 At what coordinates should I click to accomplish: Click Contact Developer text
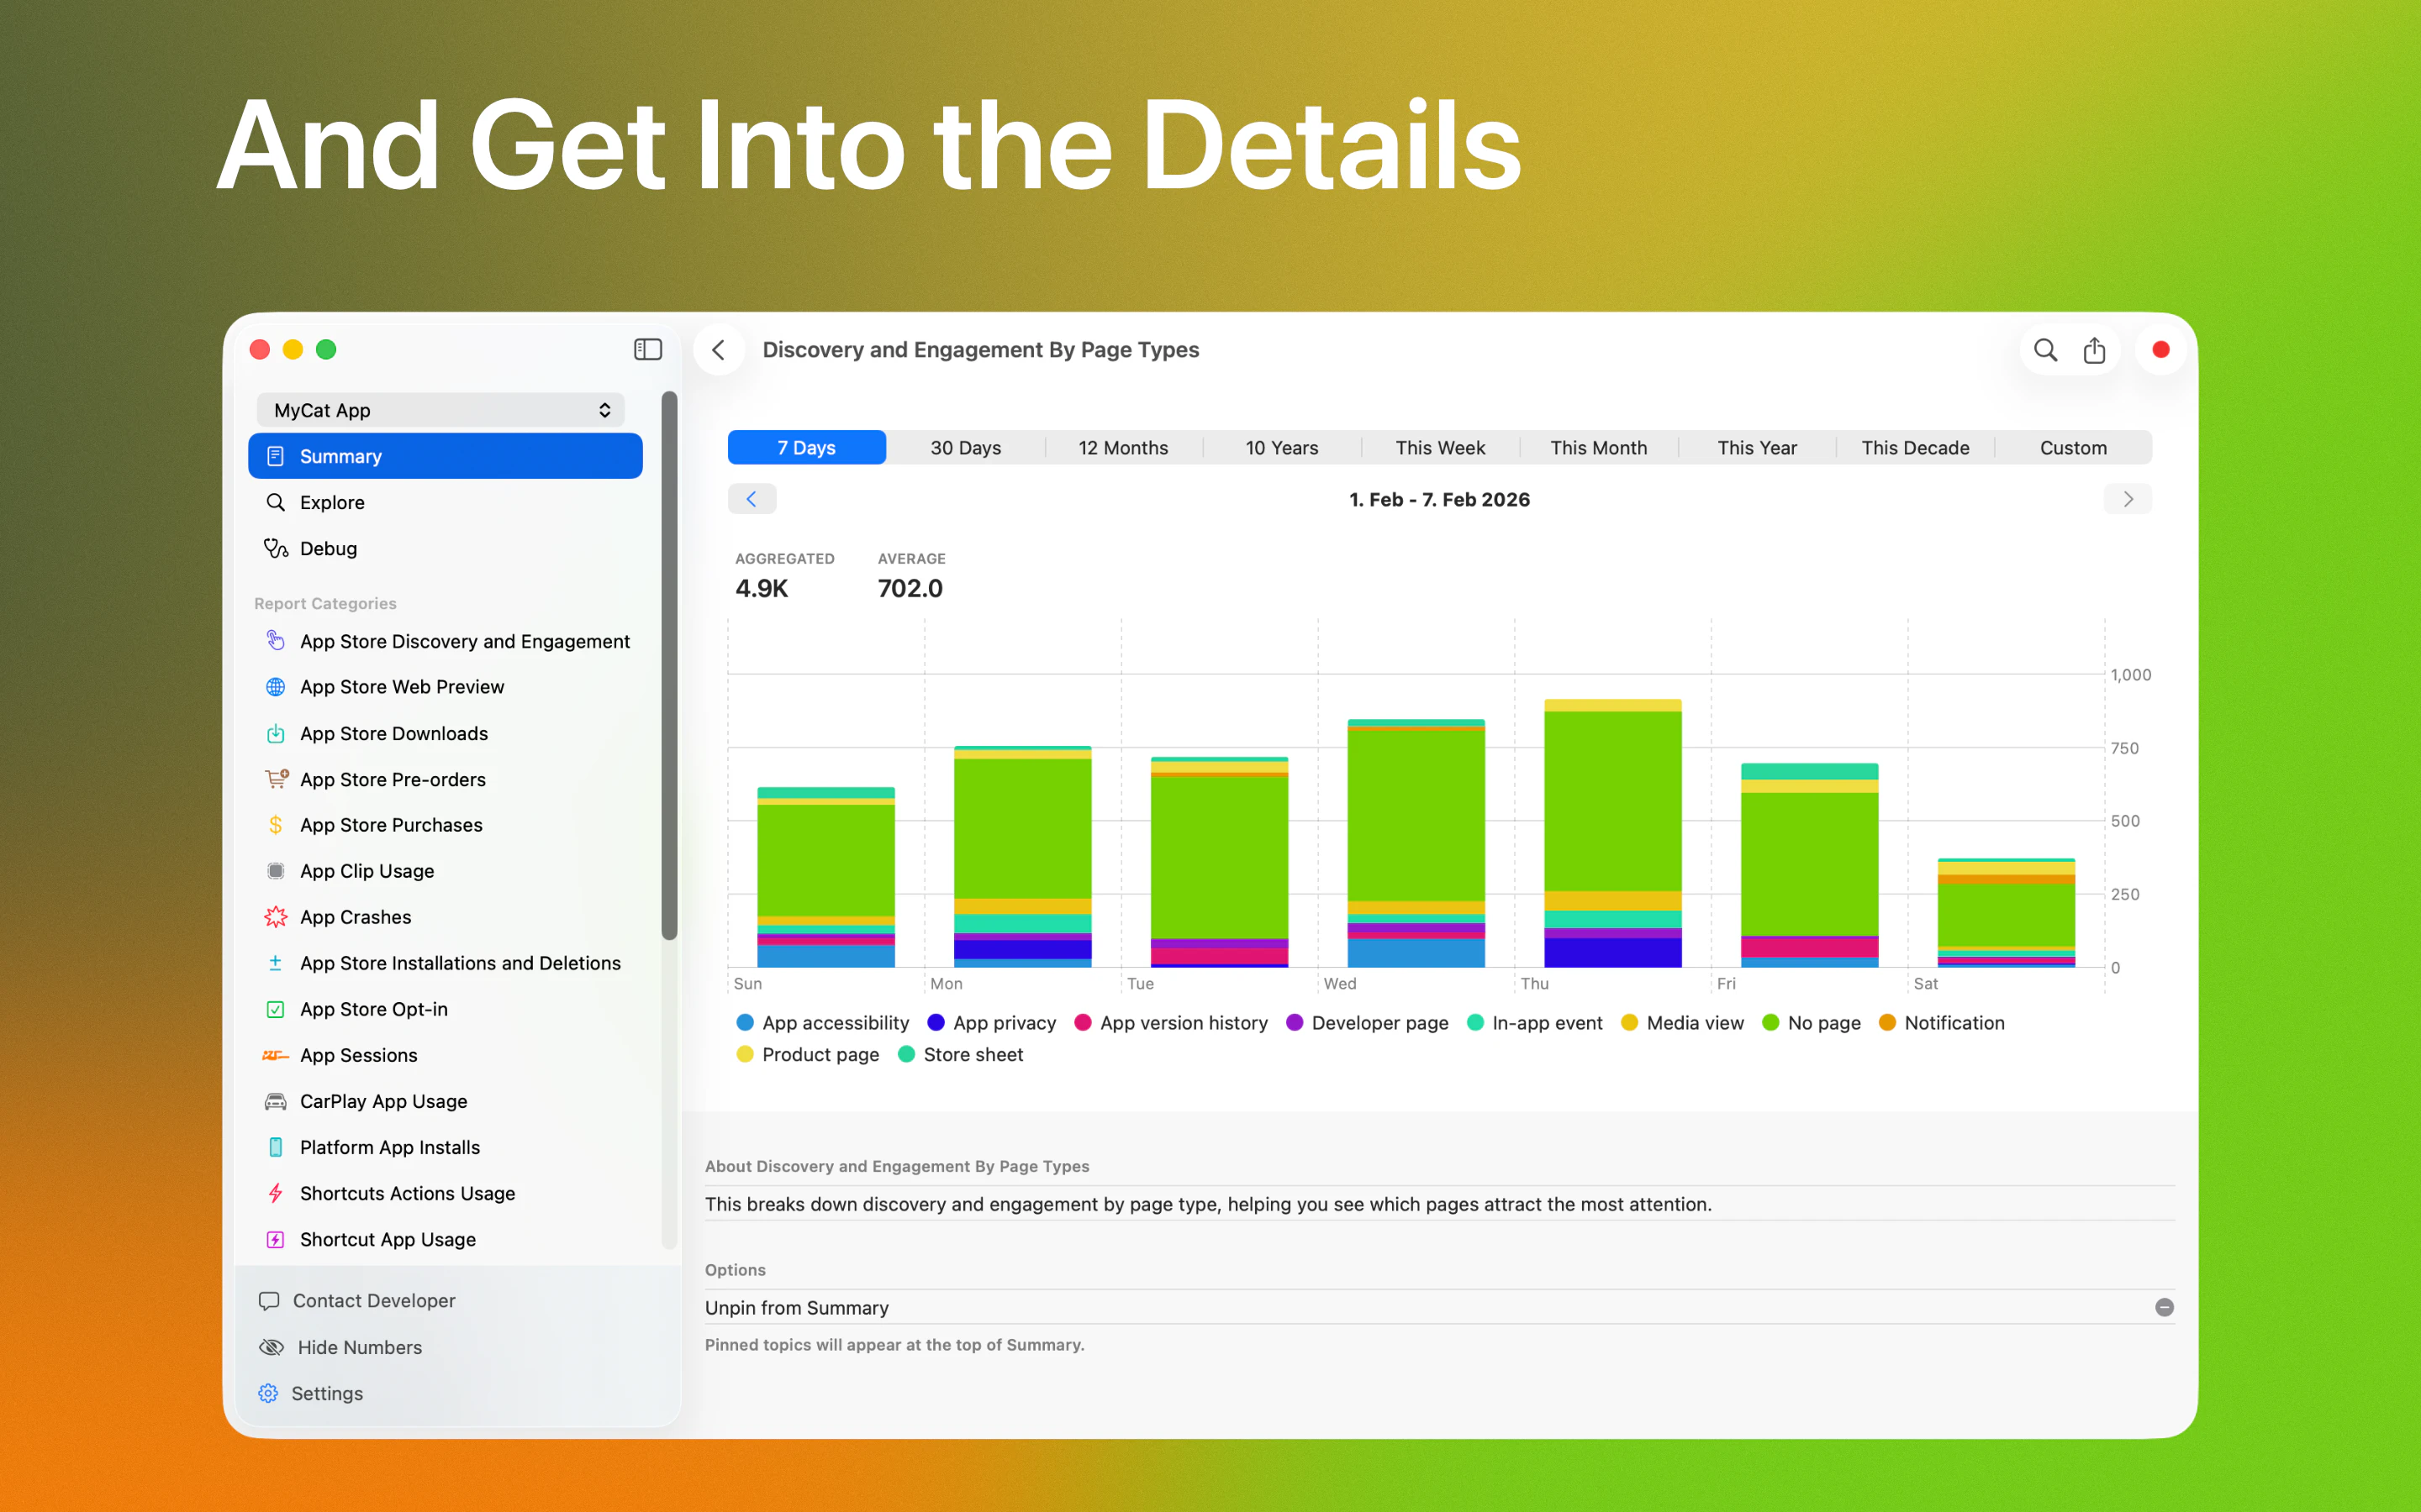pyautogui.click(x=374, y=1301)
